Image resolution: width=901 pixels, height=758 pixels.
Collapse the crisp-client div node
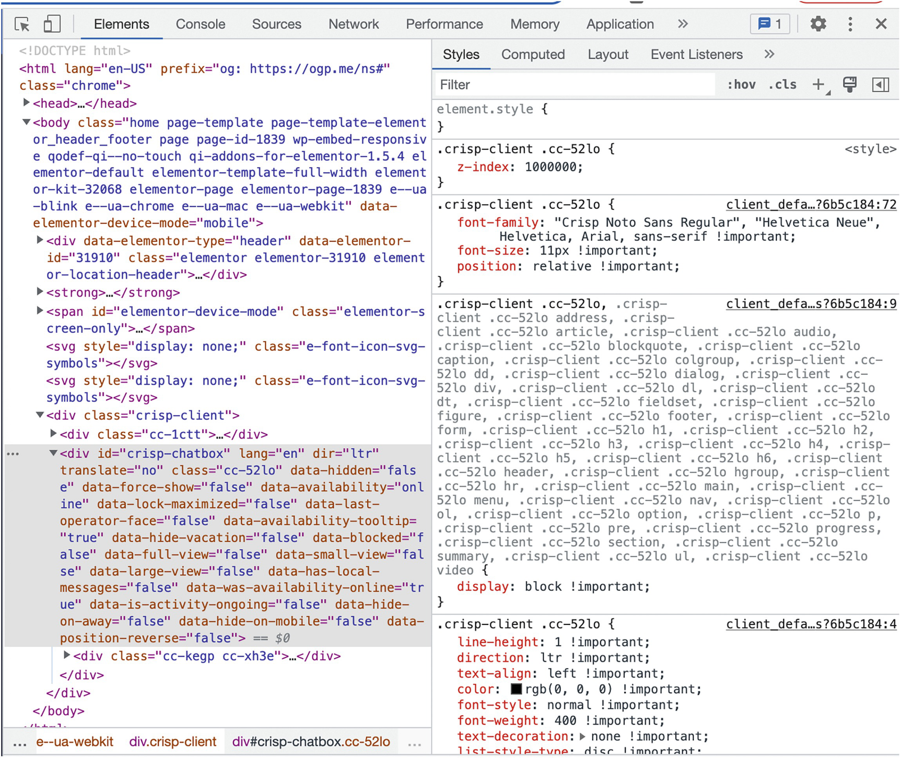[40, 415]
